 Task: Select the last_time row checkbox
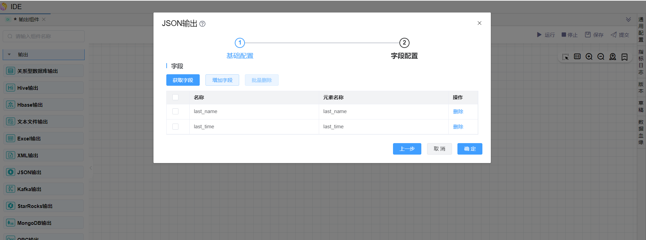point(175,127)
